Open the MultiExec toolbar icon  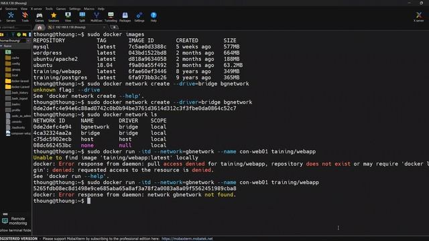coord(97,17)
